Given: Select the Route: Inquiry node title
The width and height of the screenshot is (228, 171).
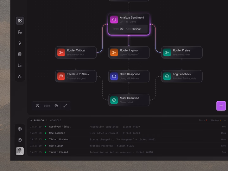Looking at the screenshot, I should (129, 50).
